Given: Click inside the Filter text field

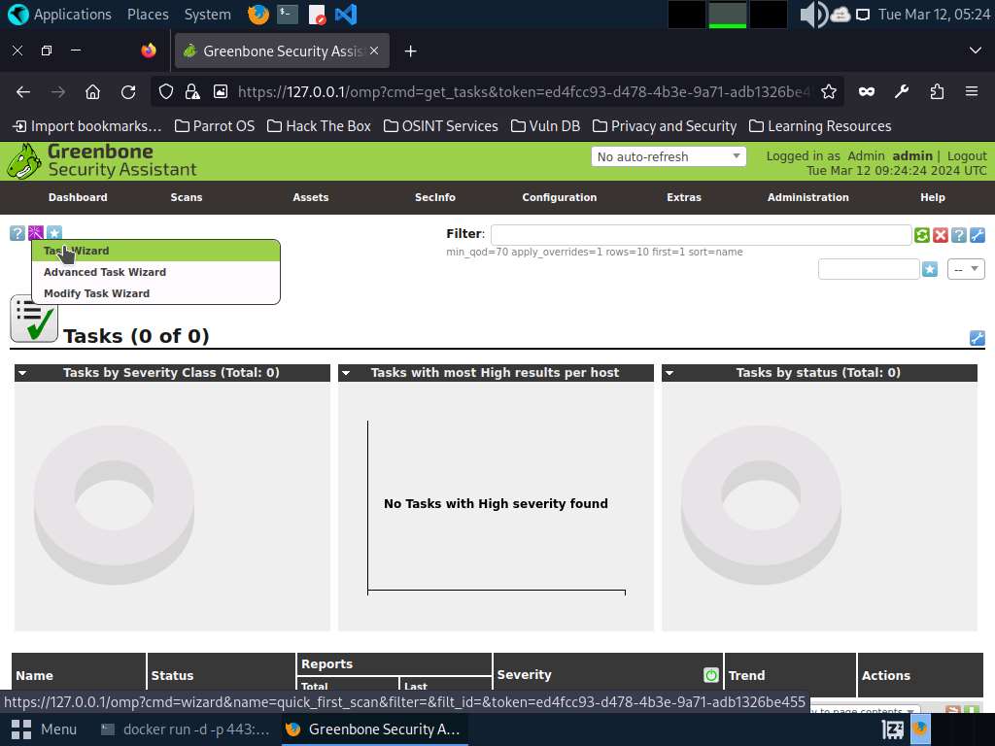Looking at the screenshot, I should click(701, 235).
